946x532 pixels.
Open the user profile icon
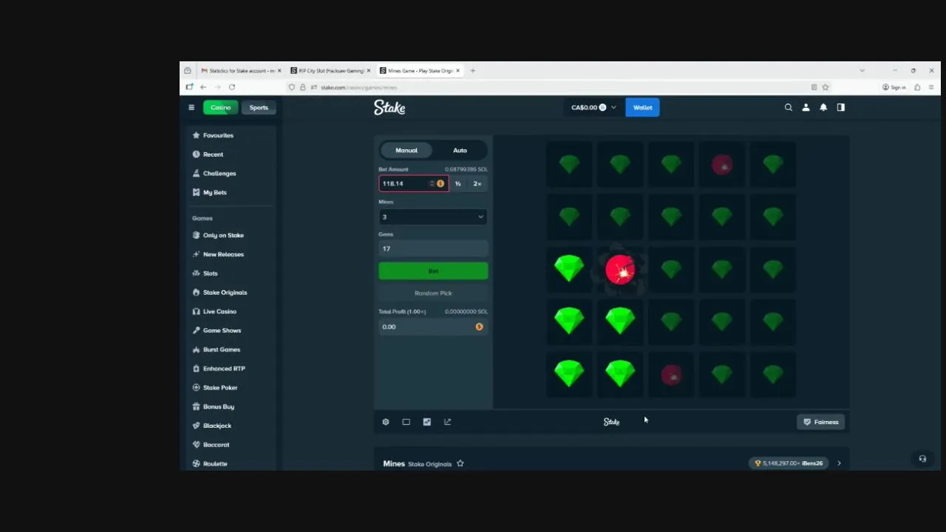[x=806, y=107]
